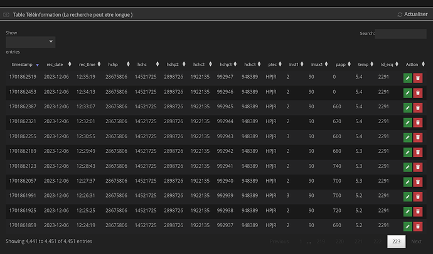Edit the row recorded at 12:29:49

[x=408, y=152]
